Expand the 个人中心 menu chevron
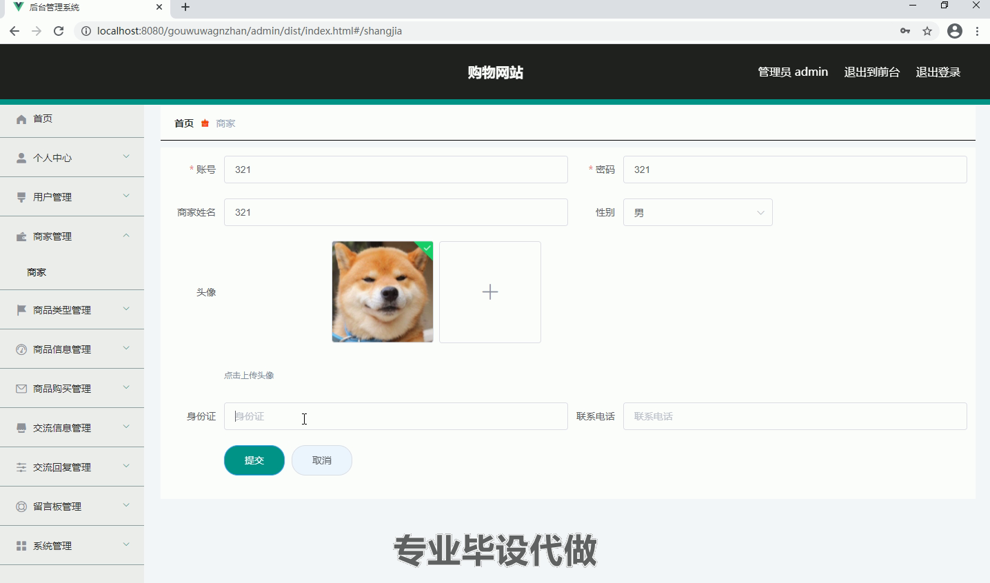 pyautogui.click(x=126, y=156)
